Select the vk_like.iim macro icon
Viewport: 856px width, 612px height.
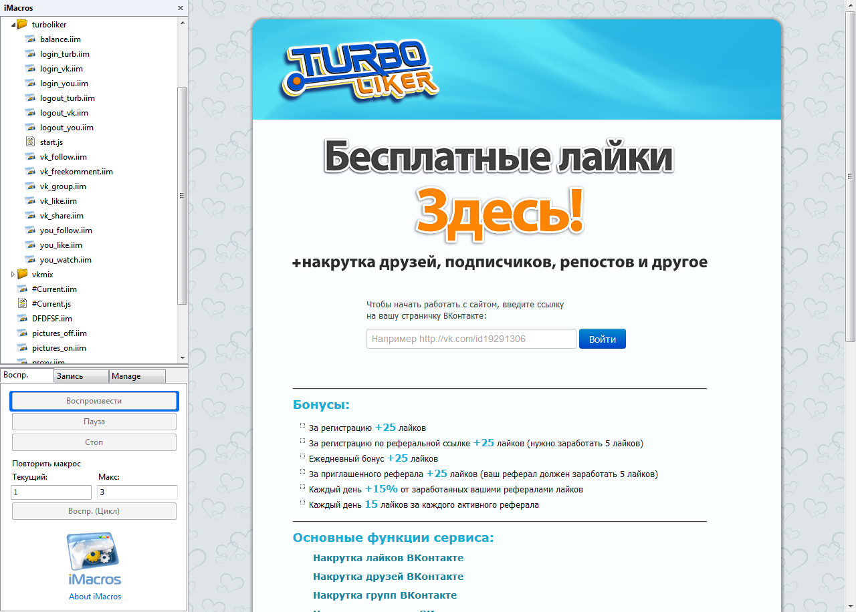[30, 200]
